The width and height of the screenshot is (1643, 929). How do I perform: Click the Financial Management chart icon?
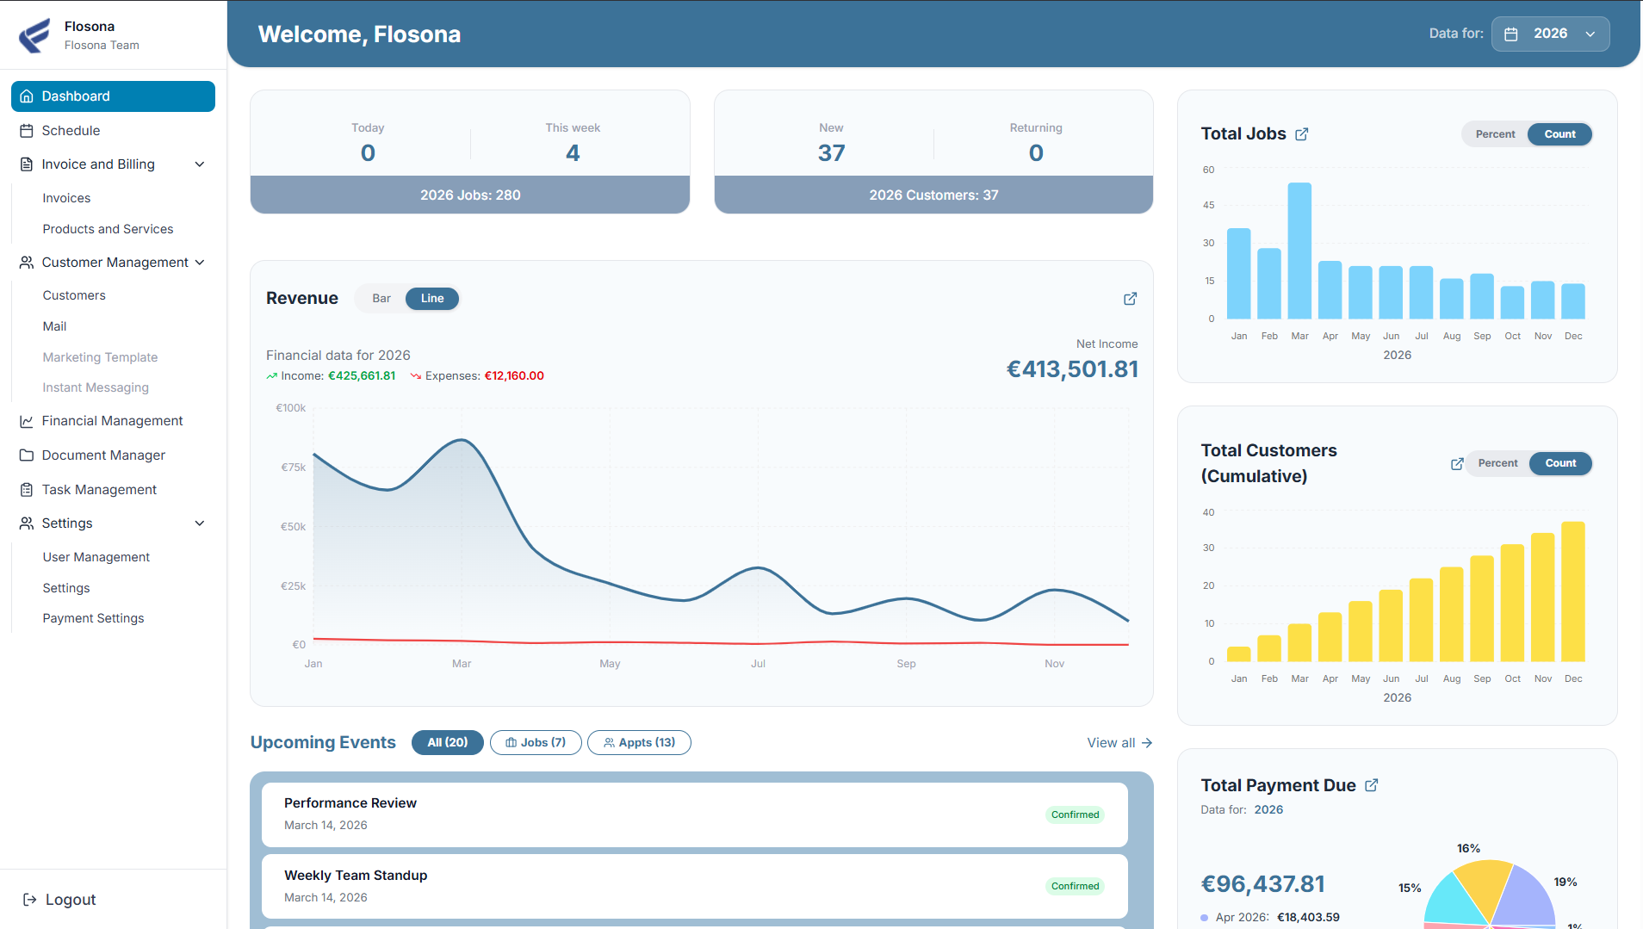click(27, 421)
